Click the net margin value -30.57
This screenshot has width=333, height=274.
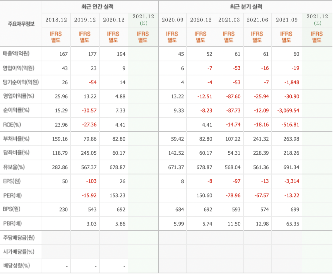click(x=89, y=110)
